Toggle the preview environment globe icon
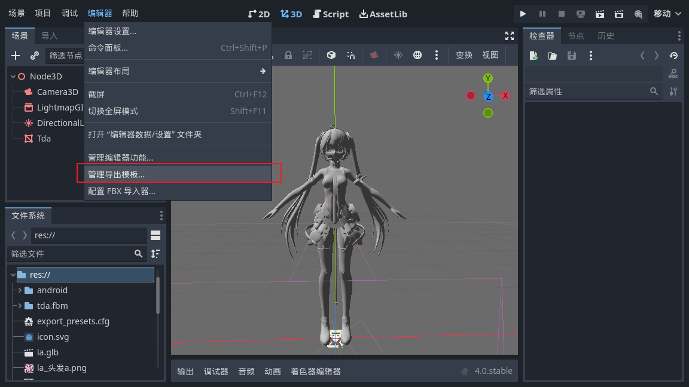The height and width of the screenshot is (387, 689). (417, 56)
